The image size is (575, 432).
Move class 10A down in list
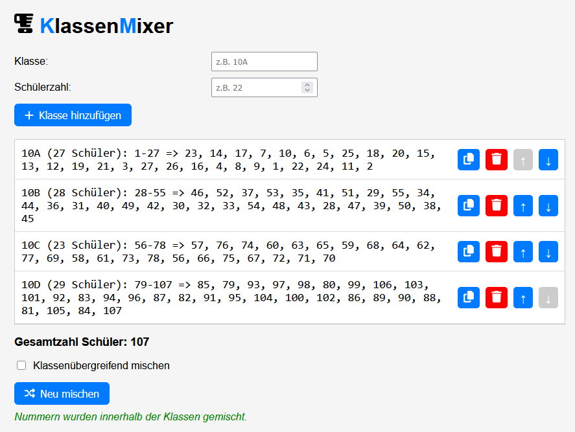[548, 160]
